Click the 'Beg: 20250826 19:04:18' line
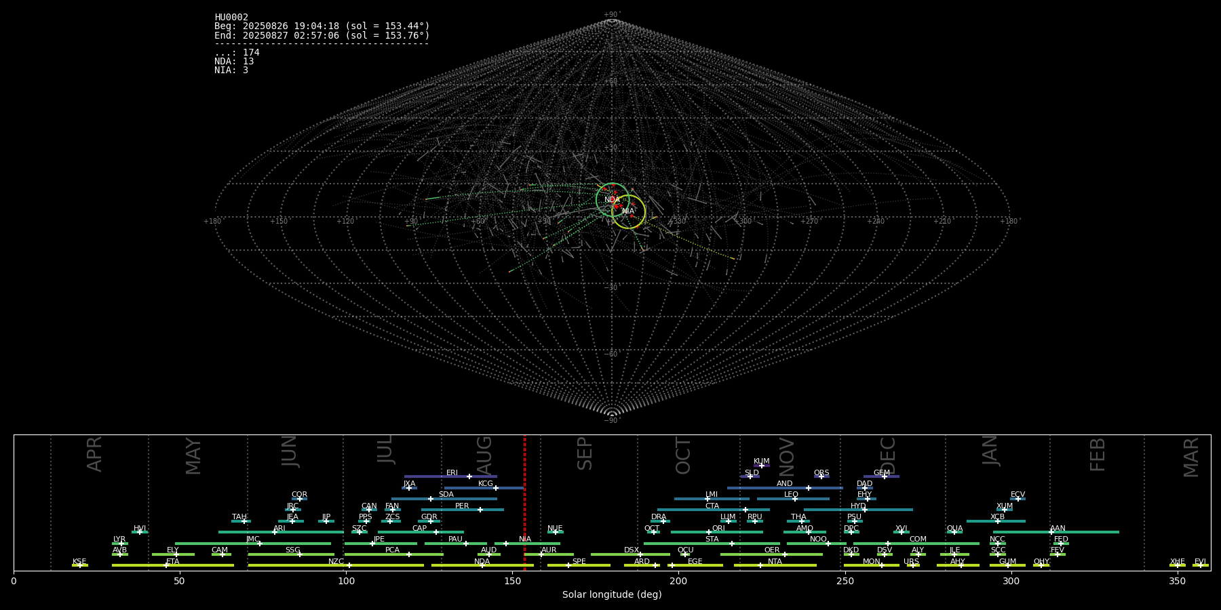Screen dimensions: 1221x610 click(322, 26)
